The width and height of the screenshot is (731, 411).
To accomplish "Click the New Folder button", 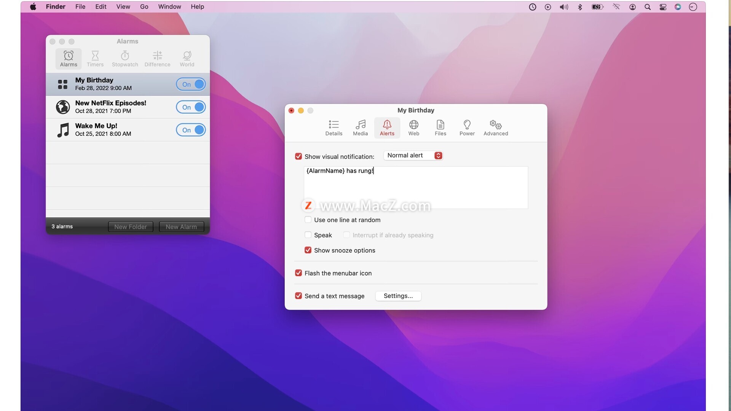I will [x=131, y=226].
